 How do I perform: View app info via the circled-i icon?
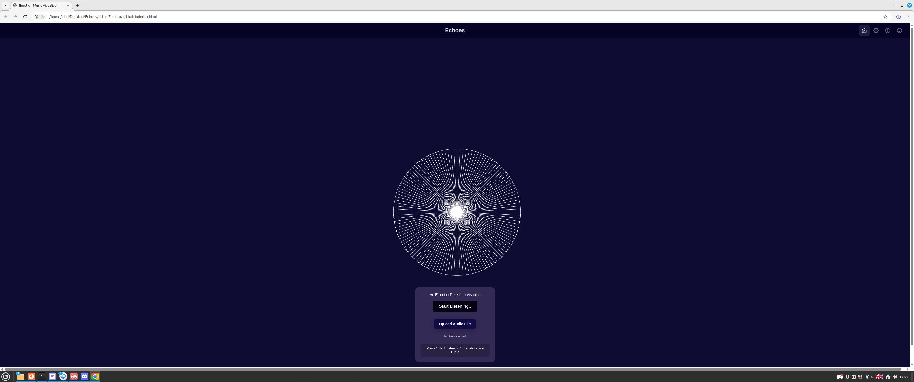[x=888, y=31]
